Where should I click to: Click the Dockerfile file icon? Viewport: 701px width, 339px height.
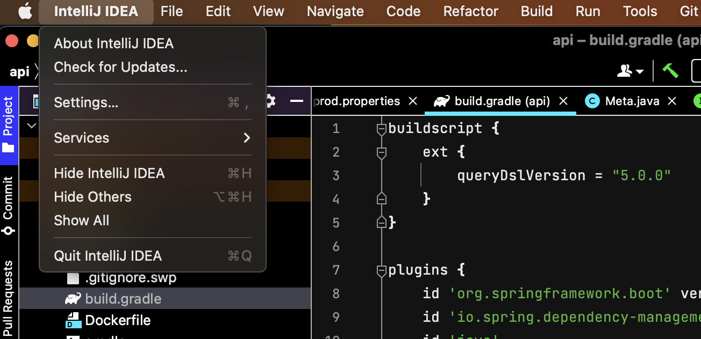[73, 320]
